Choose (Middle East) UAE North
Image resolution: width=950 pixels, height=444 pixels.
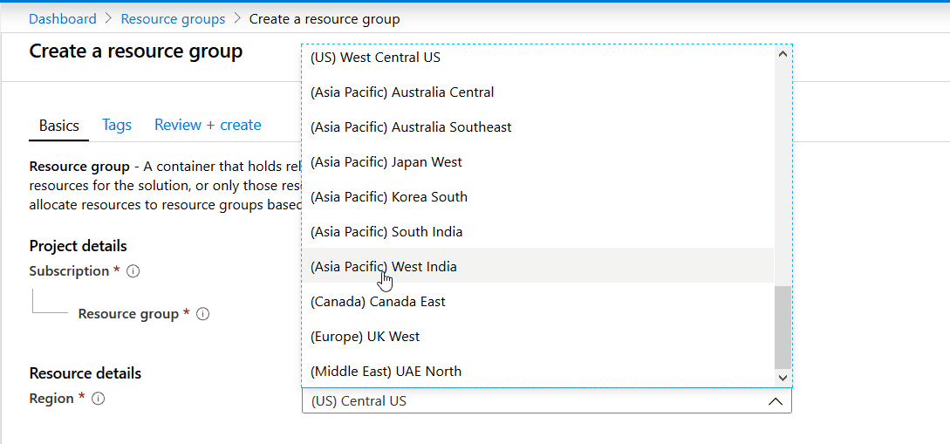[537, 371]
